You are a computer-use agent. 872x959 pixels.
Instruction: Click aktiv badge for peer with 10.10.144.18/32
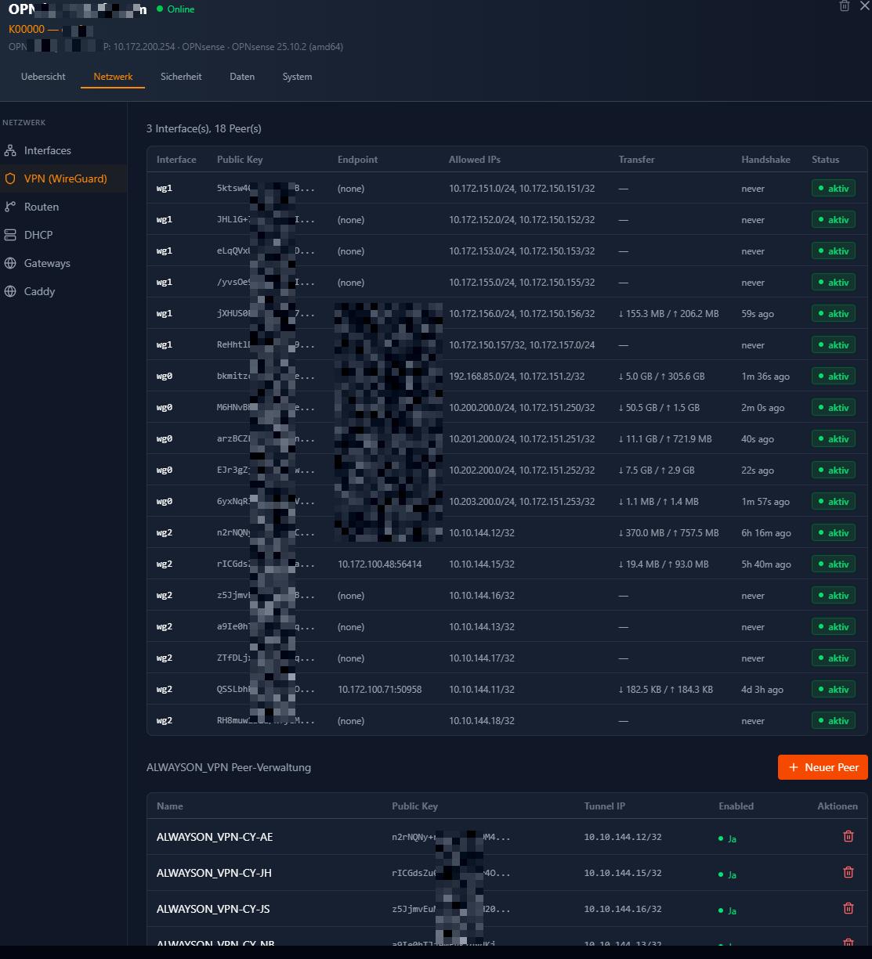tap(833, 721)
